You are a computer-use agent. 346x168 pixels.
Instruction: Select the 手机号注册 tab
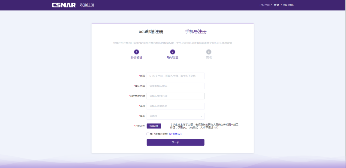195,32
